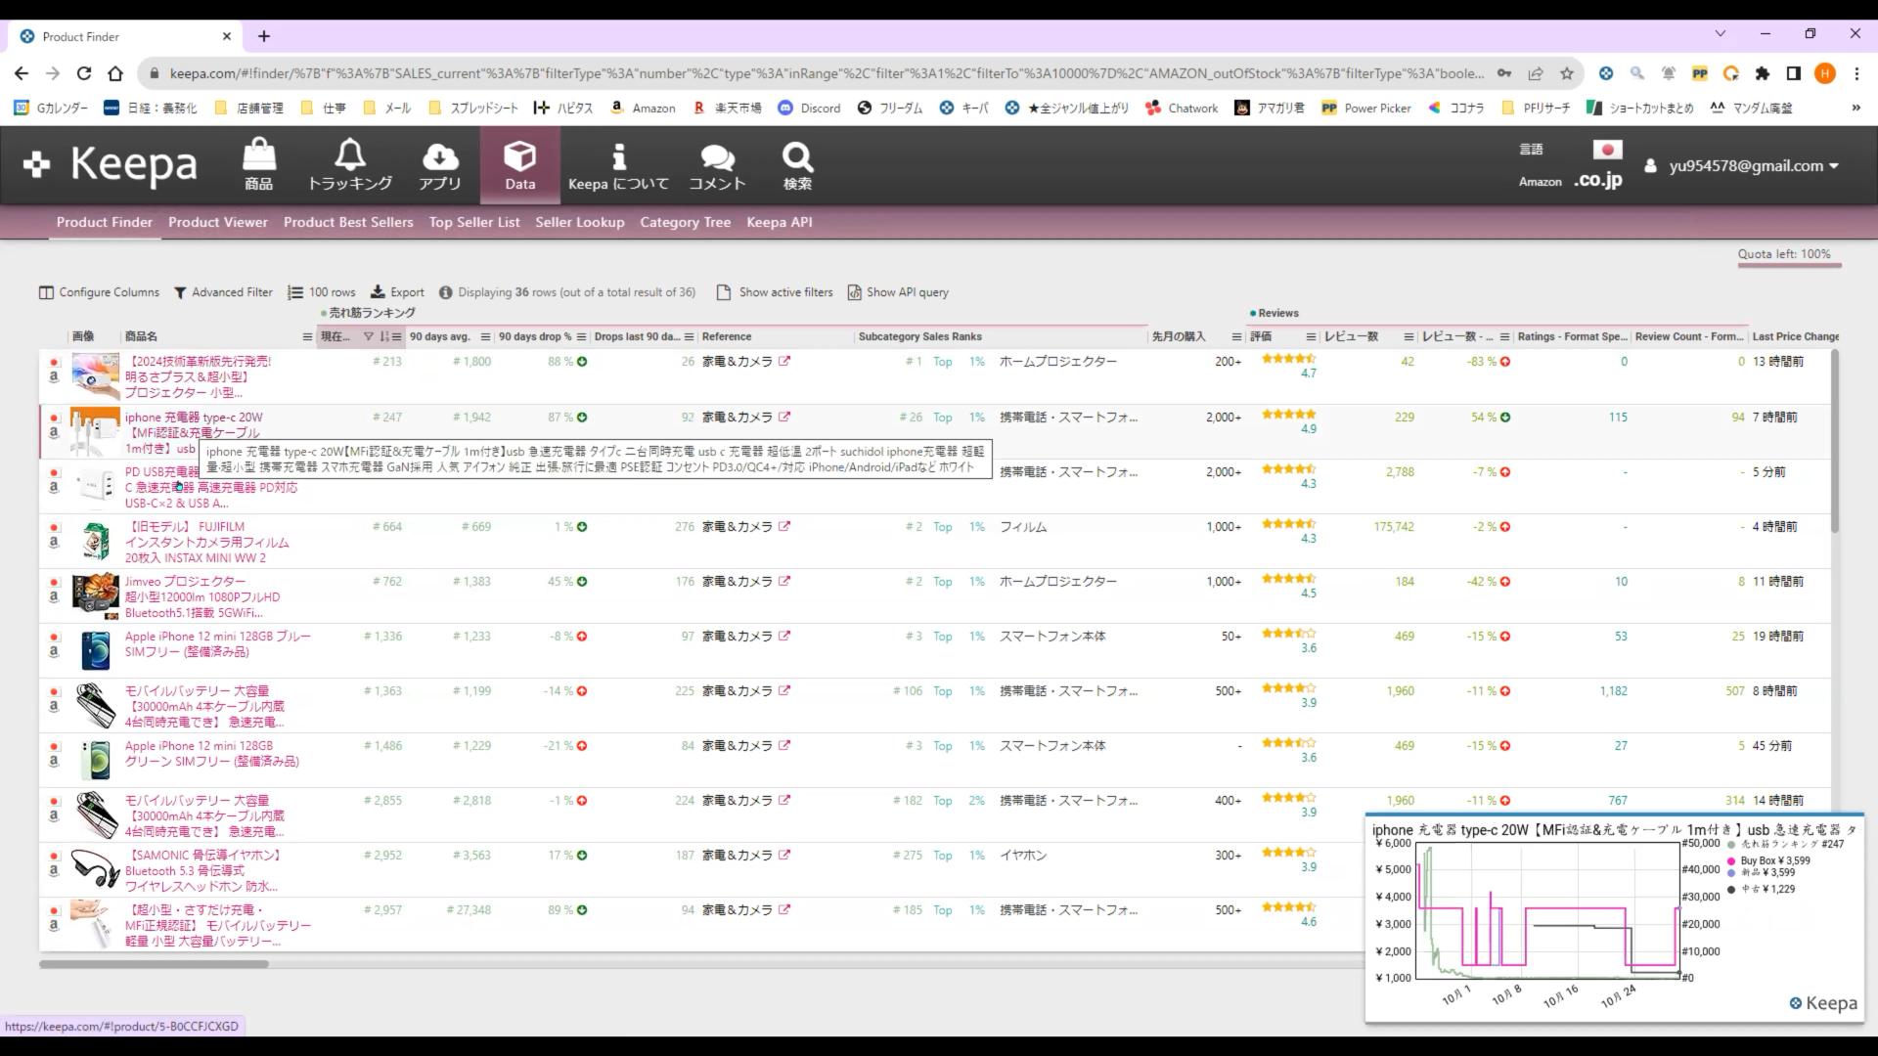Switch to Top Seller List tab

[x=474, y=222]
